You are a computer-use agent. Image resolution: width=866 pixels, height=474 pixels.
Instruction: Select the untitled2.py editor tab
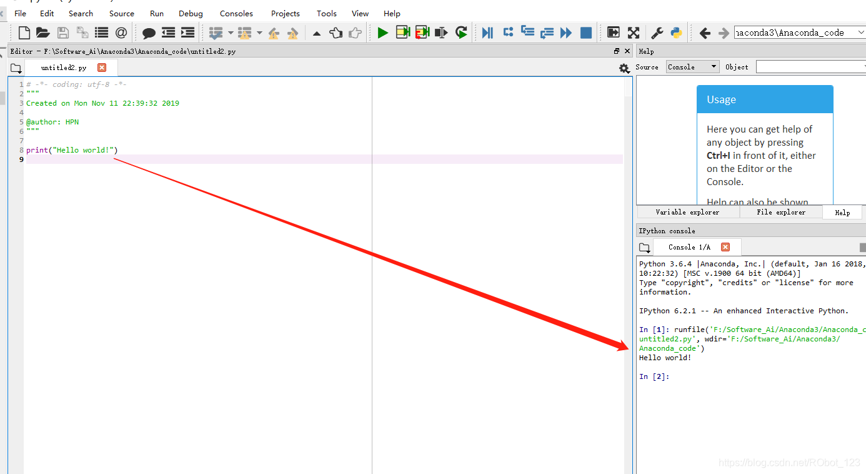click(x=71, y=68)
